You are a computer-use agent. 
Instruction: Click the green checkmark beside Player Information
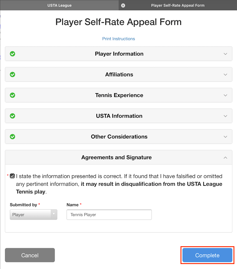click(13, 54)
